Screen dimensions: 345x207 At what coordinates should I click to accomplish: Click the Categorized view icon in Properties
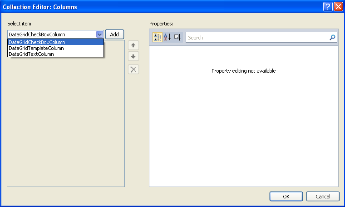(158, 37)
